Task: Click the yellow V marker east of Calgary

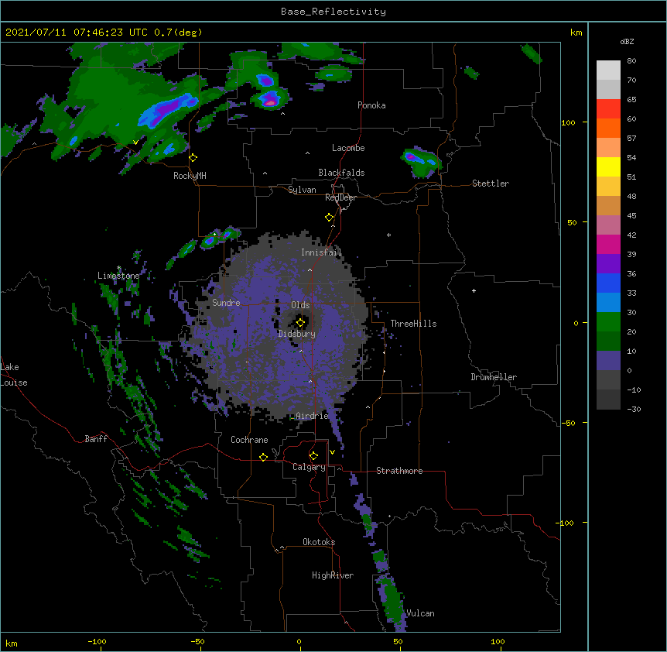Action: [332, 452]
